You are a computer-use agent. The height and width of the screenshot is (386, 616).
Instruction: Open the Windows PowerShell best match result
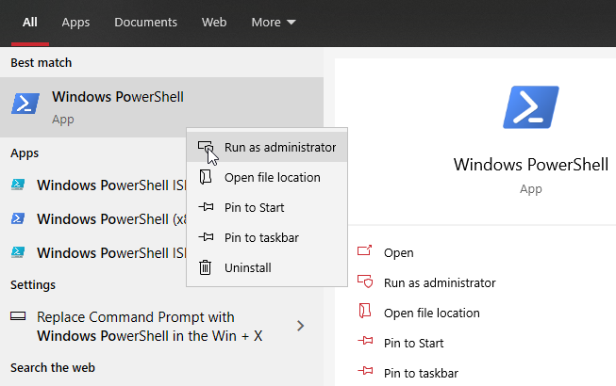point(161,107)
